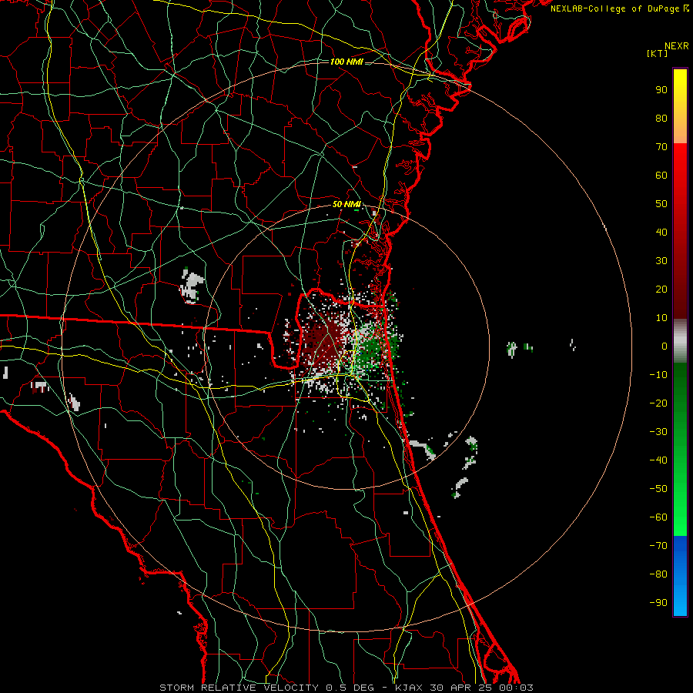Select the -60 value on velocity scale
The image size is (693, 693).
[x=658, y=517]
